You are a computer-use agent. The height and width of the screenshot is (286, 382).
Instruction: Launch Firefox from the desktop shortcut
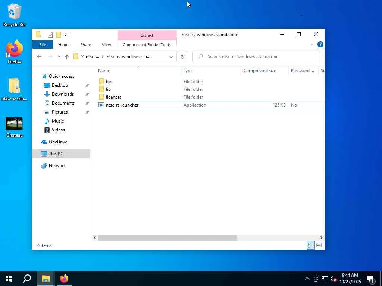(x=15, y=52)
